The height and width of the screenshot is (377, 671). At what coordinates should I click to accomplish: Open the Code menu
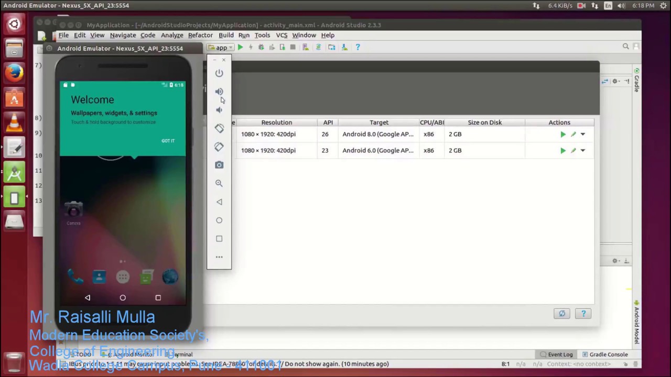(148, 35)
